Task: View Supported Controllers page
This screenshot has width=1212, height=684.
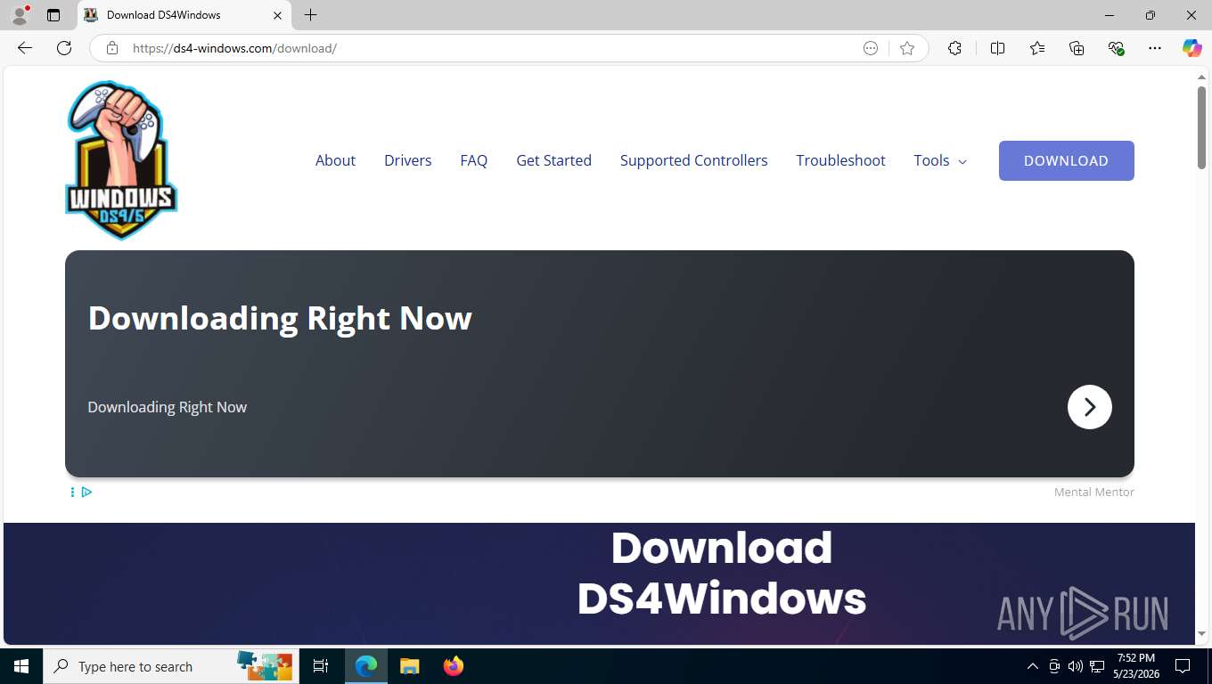Action: [x=694, y=160]
